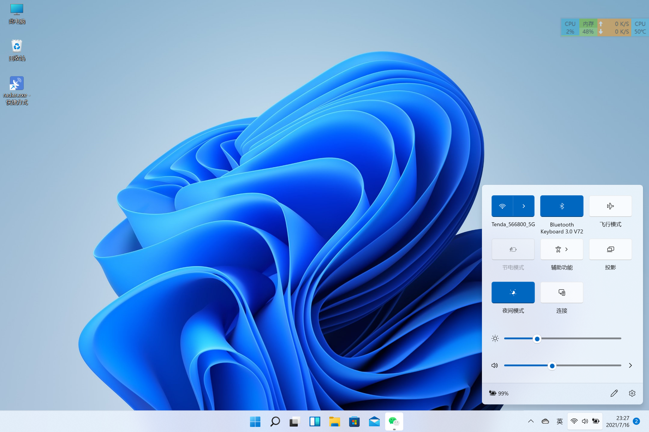The height and width of the screenshot is (432, 649).
Task: Click the Wi-Fi icon in system tray
Action: pyautogui.click(x=574, y=421)
